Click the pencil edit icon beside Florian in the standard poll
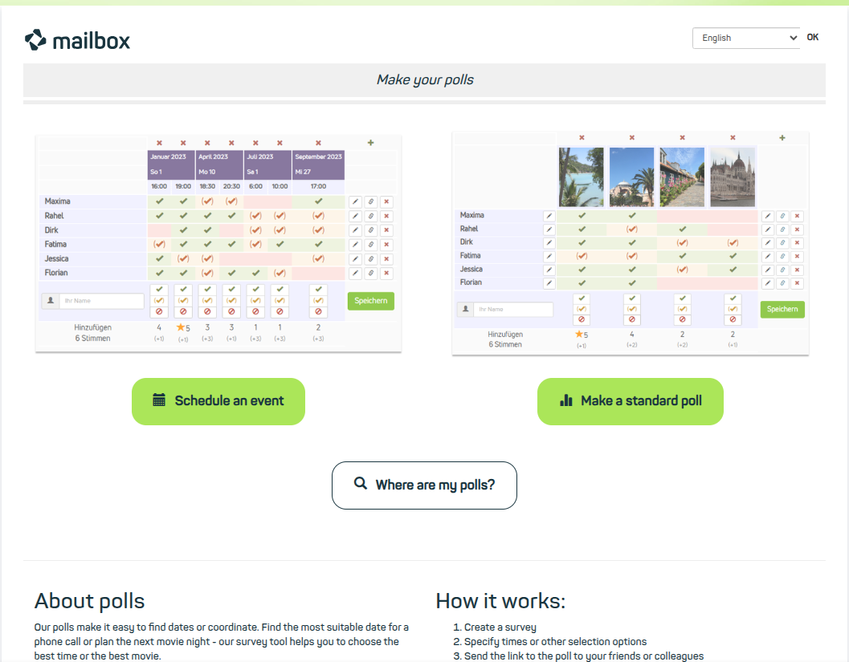 [x=549, y=283]
